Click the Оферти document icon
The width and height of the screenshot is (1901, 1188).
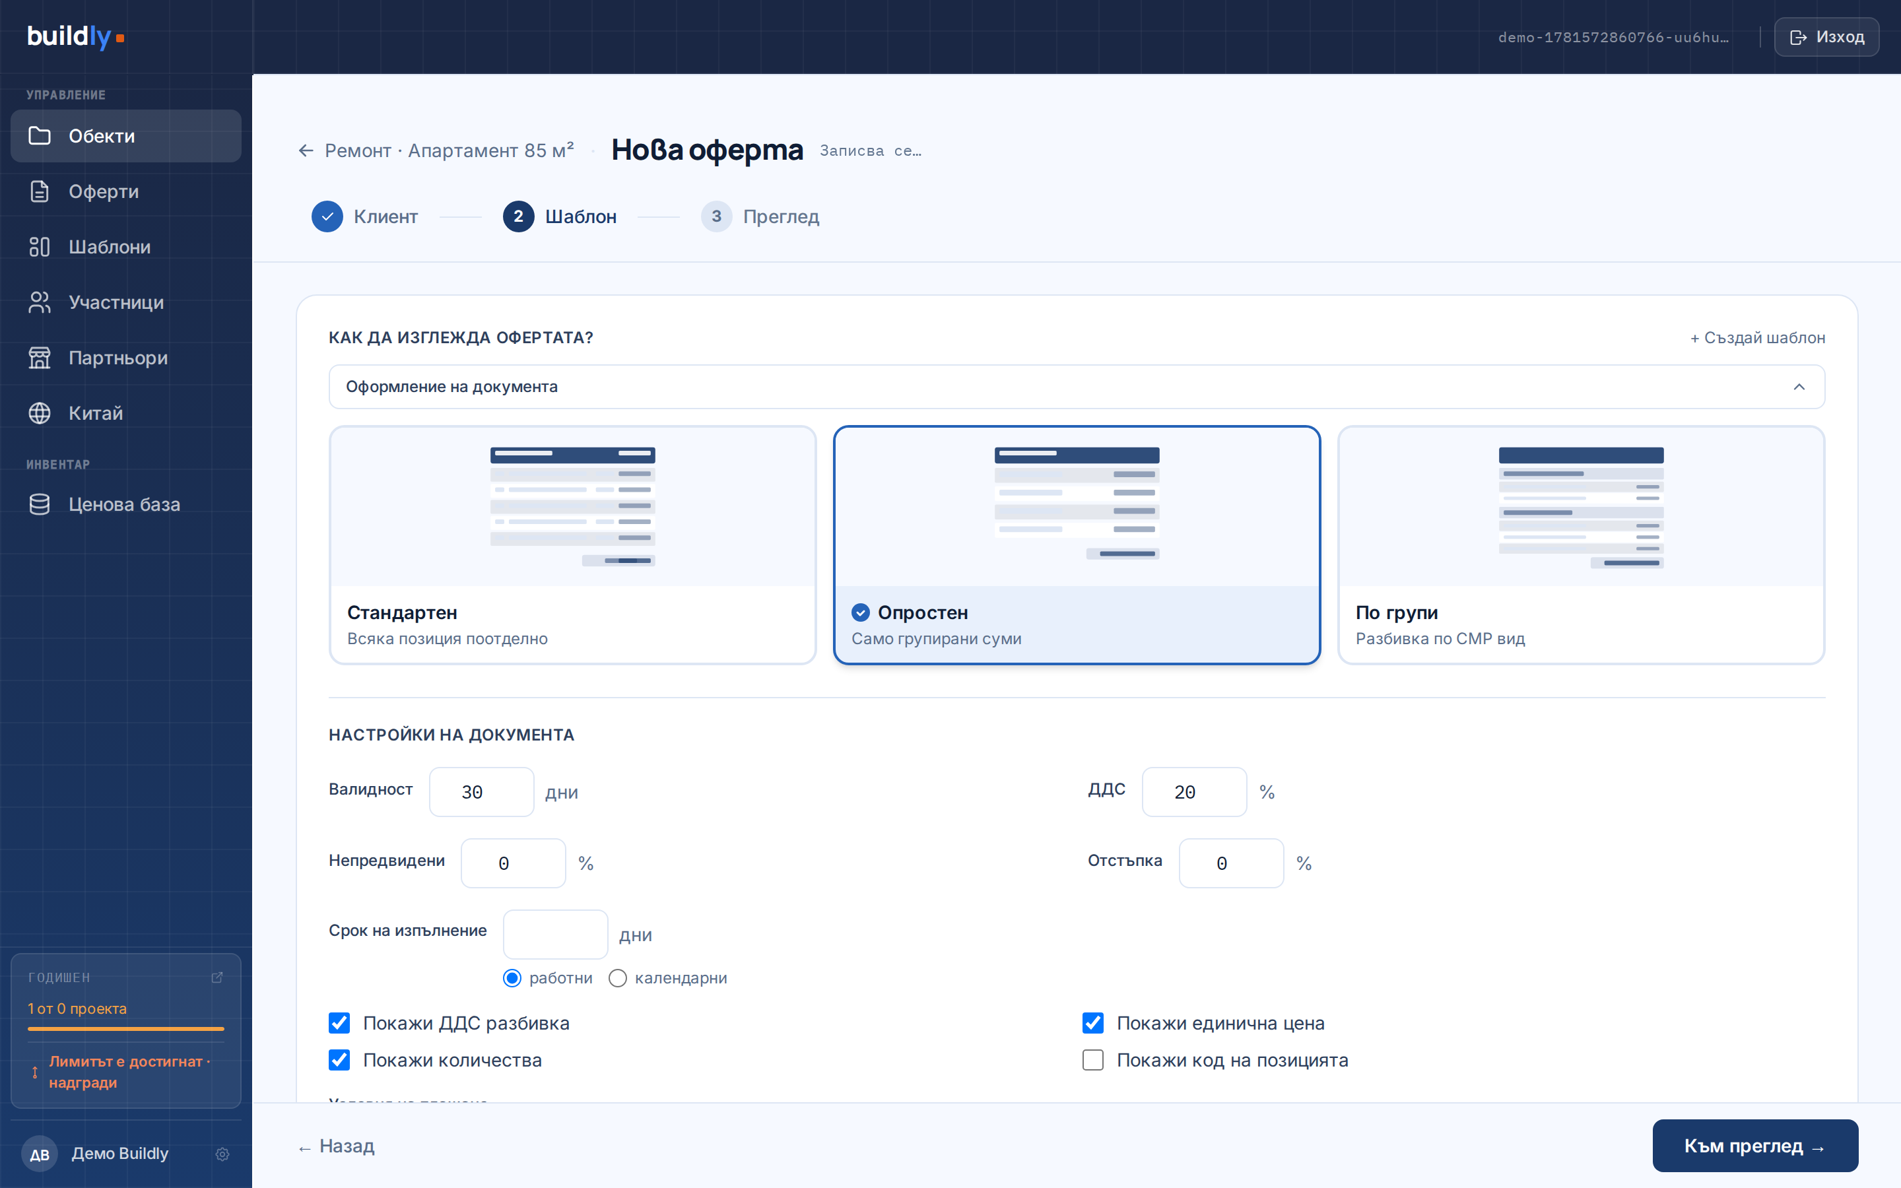pos(40,191)
